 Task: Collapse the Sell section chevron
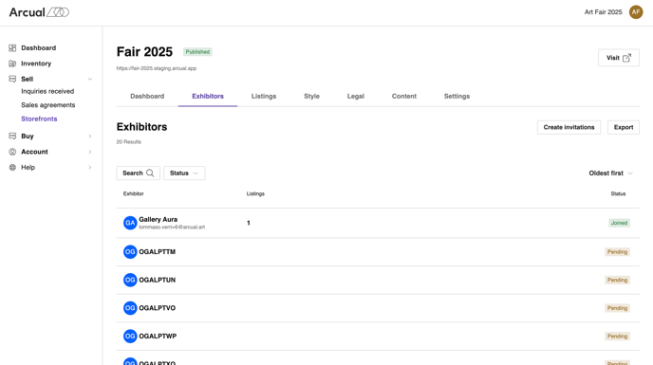pyautogui.click(x=89, y=79)
